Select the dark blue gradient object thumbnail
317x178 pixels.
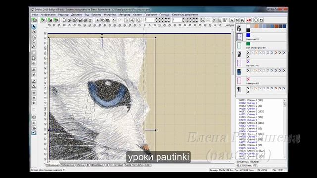(x=239, y=72)
